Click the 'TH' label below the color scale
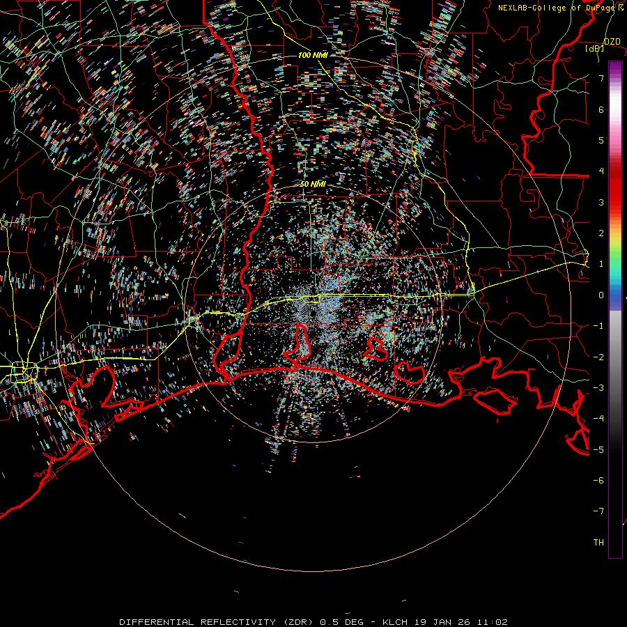 click(598, 542)
